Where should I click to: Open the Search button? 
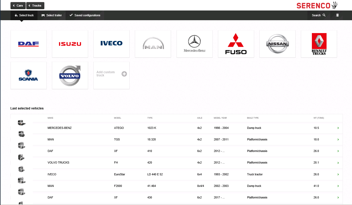point(319,15)
